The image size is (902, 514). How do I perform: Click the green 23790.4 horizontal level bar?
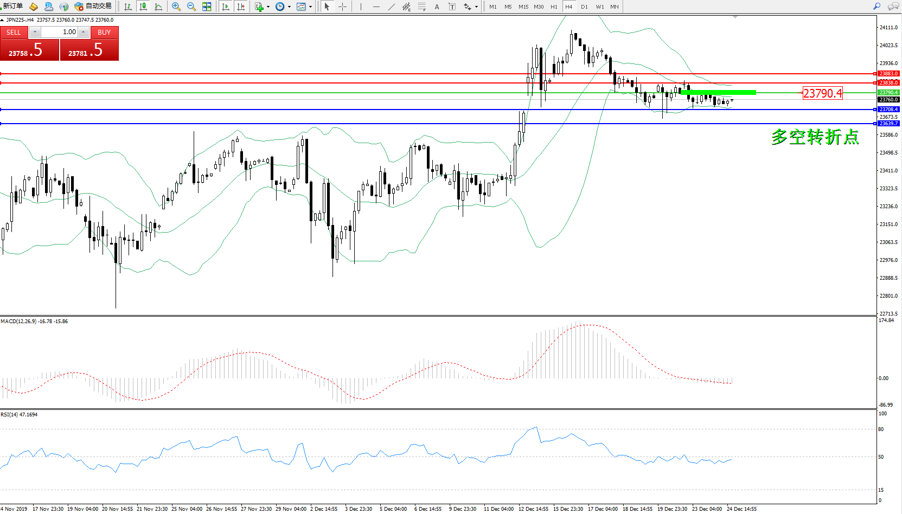[x=718, y=93]
